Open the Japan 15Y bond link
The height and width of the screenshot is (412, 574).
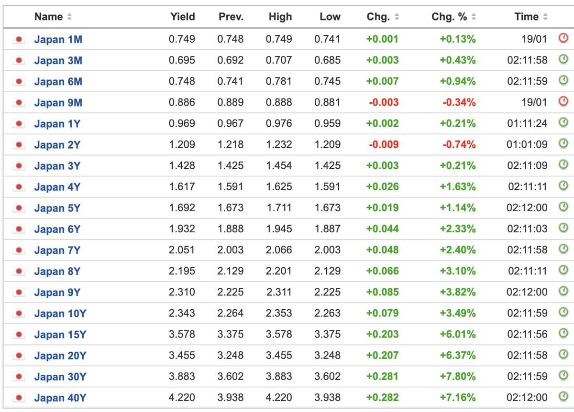click(x=60, y=335)
